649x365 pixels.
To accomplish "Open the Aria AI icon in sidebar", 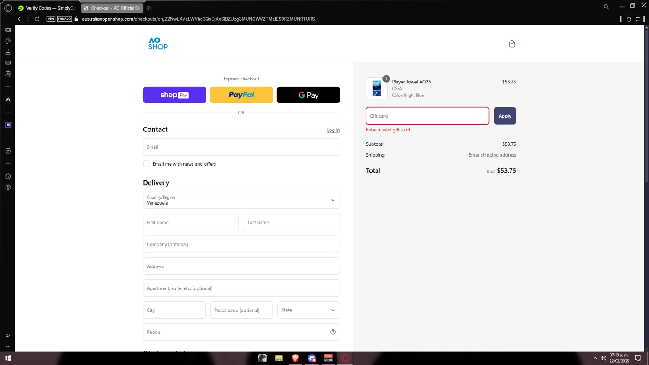I will [x=8, y=99].
